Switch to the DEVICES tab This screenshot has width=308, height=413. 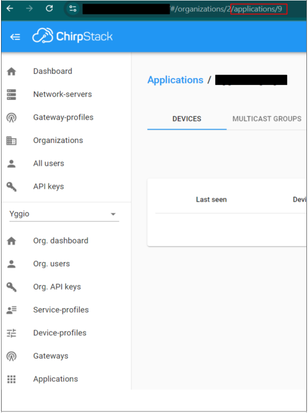pyautogui.click(x=186, y=119)
